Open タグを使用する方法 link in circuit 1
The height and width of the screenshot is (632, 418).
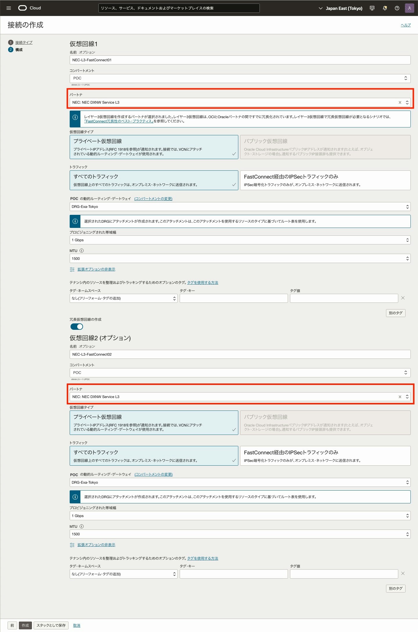point(203,282)
